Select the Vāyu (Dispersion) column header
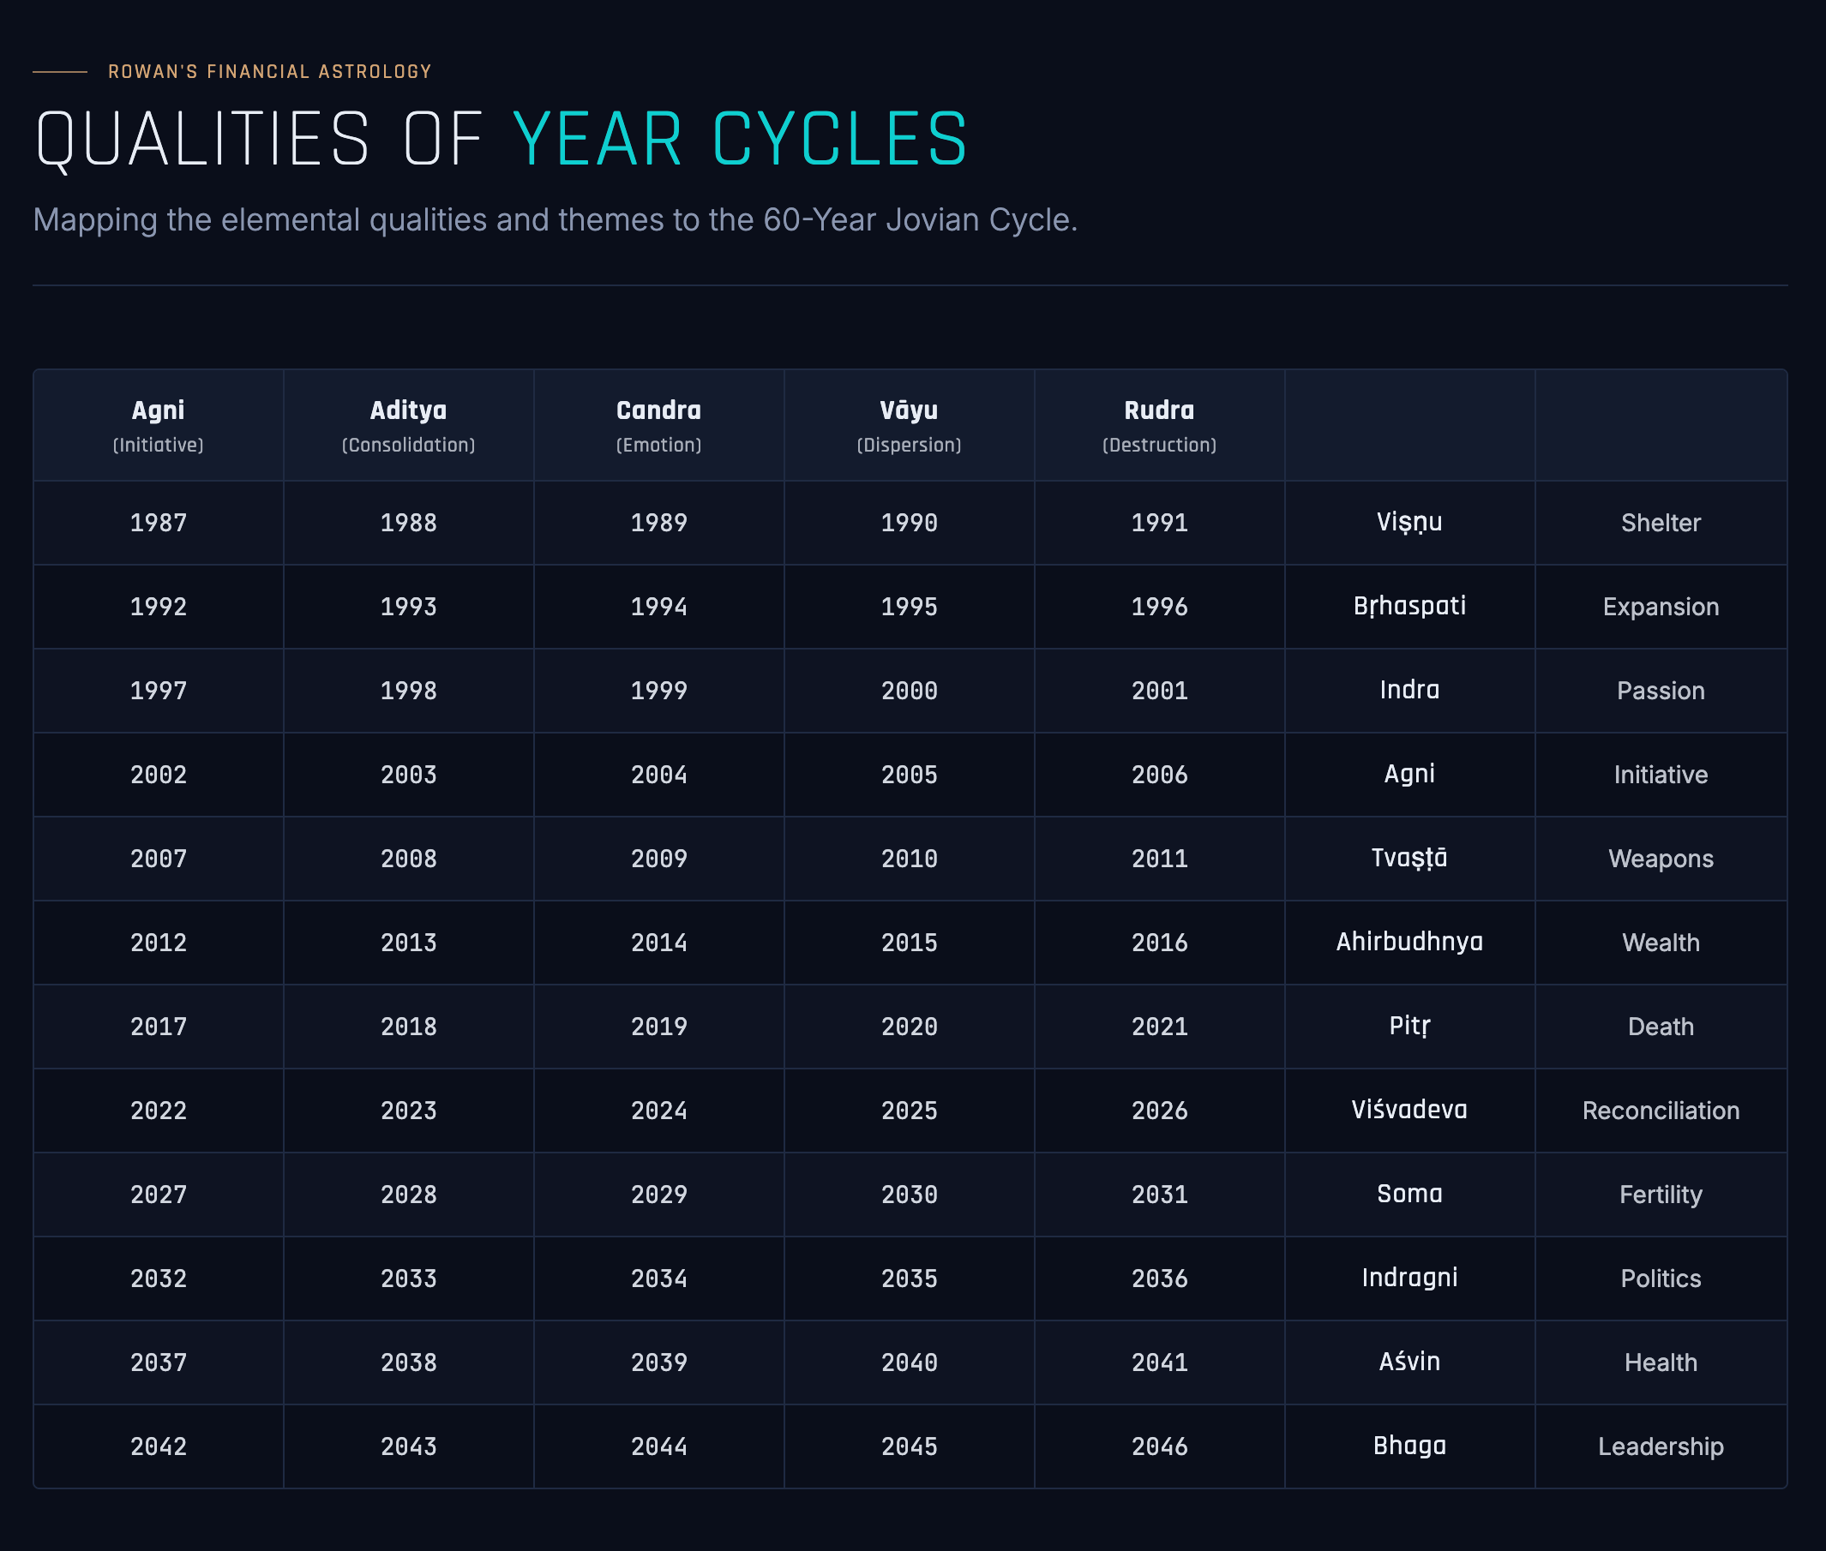The image size is (1826, 1551). pyautogui.click(x=909, y=426)
